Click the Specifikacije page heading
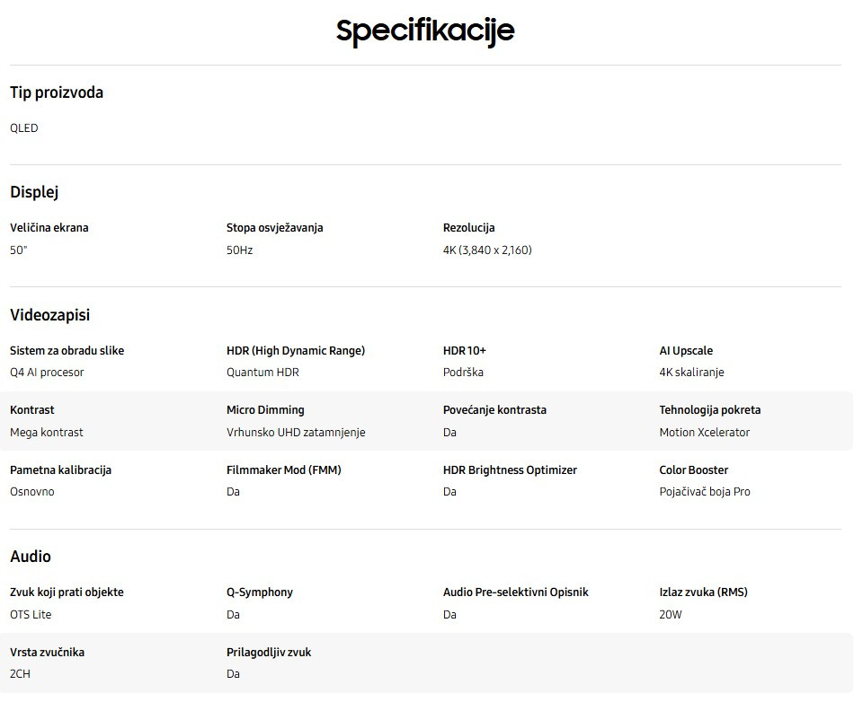 [425, 31]
